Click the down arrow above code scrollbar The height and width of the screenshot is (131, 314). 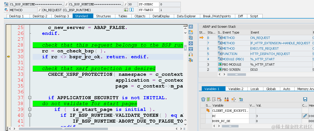pos(185,32)
